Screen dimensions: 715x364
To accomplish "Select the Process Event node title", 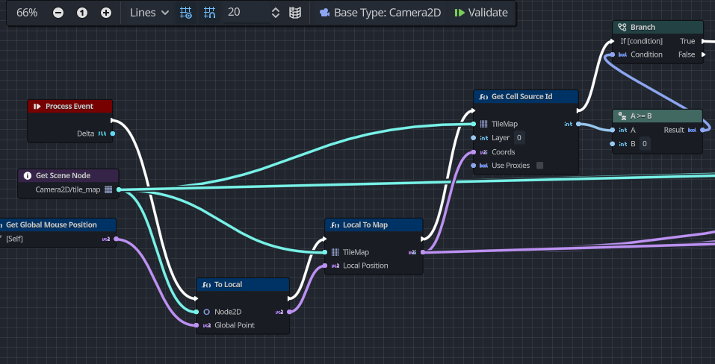I will pyautogui.click(x=69, y=106).
